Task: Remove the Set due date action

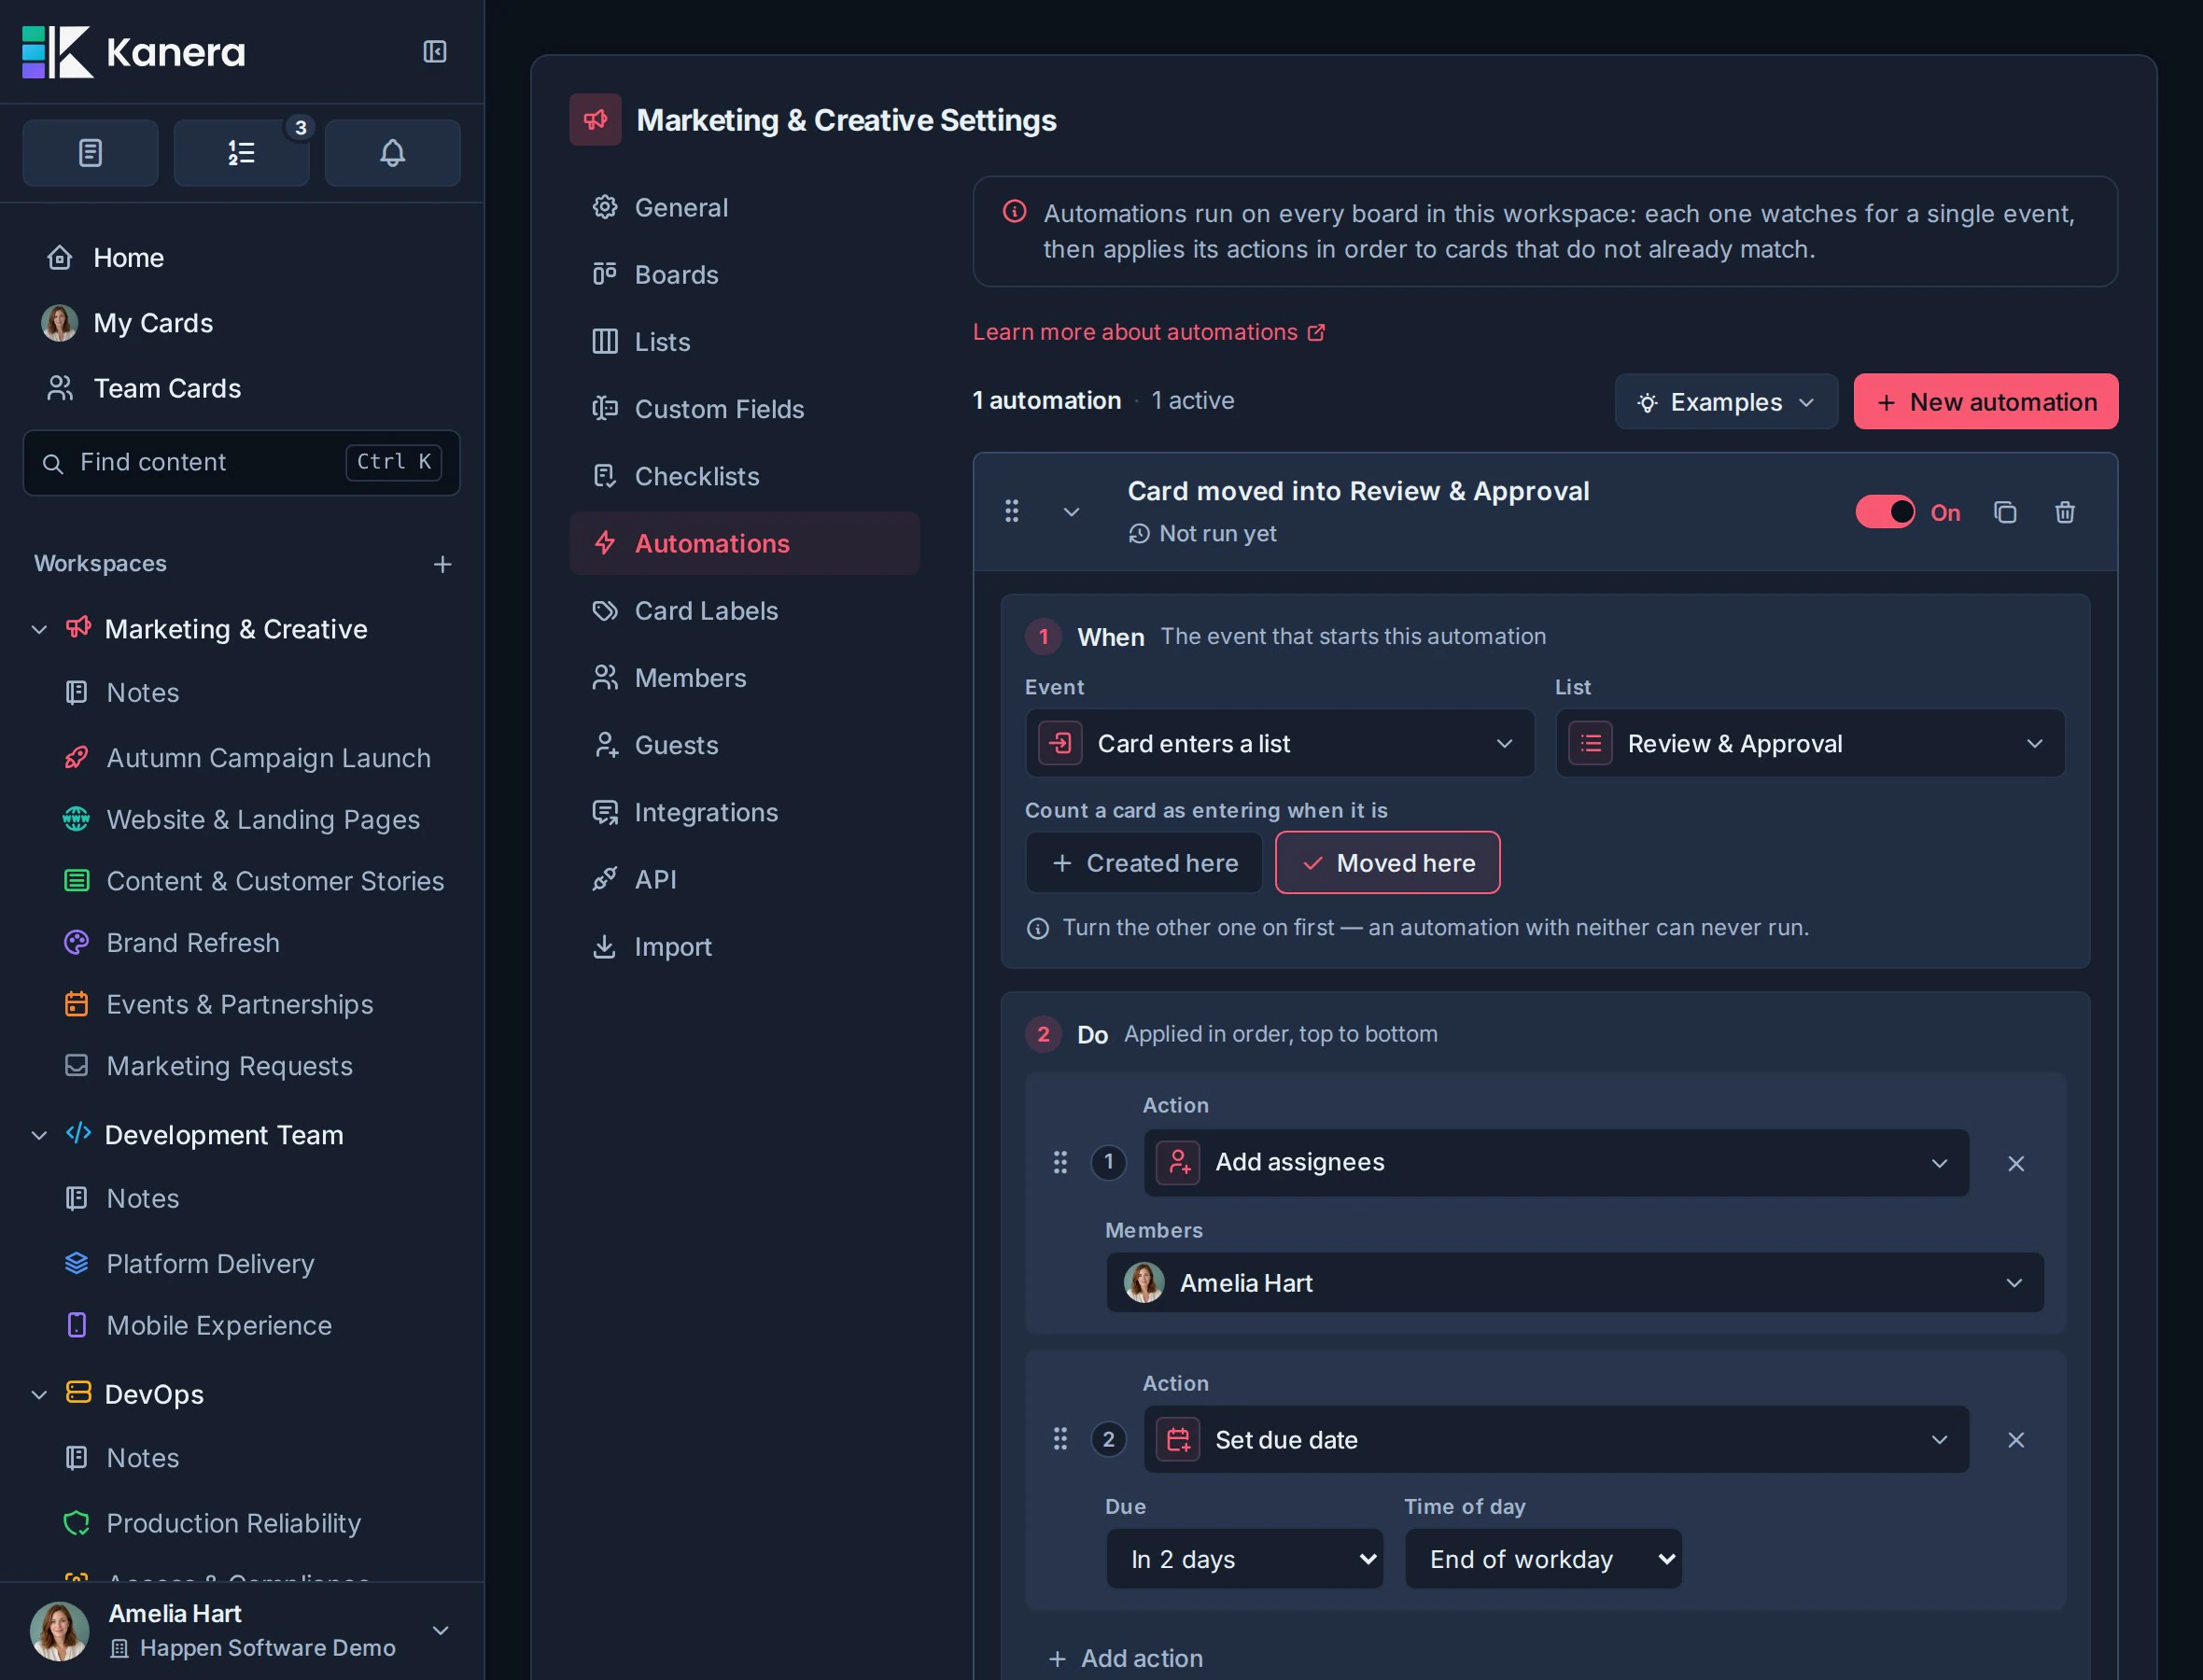Action: [2015, 1440]
